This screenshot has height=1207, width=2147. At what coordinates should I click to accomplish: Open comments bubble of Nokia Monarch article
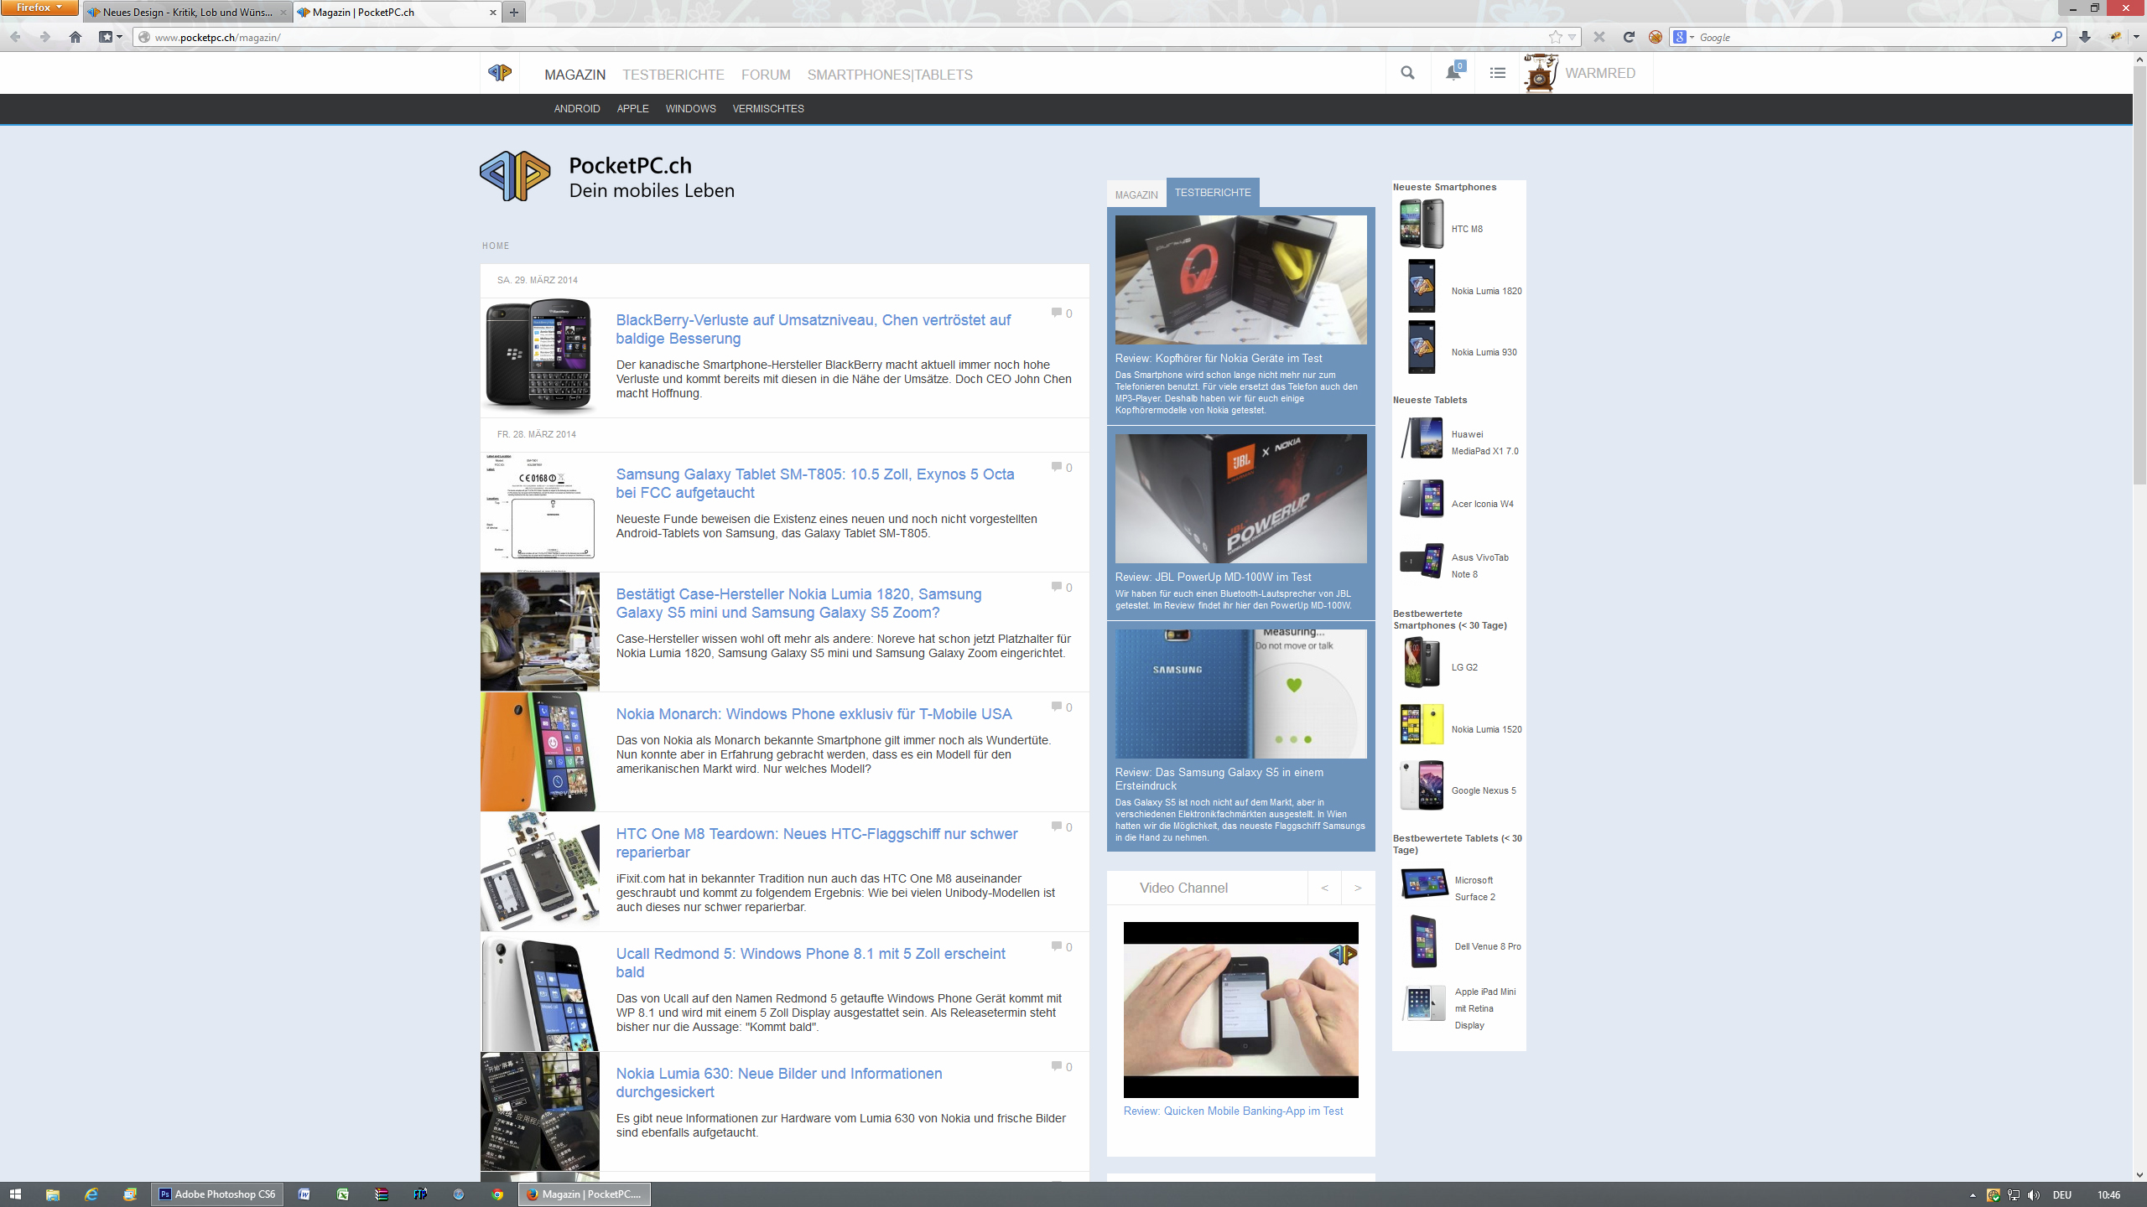(1057, 707)
